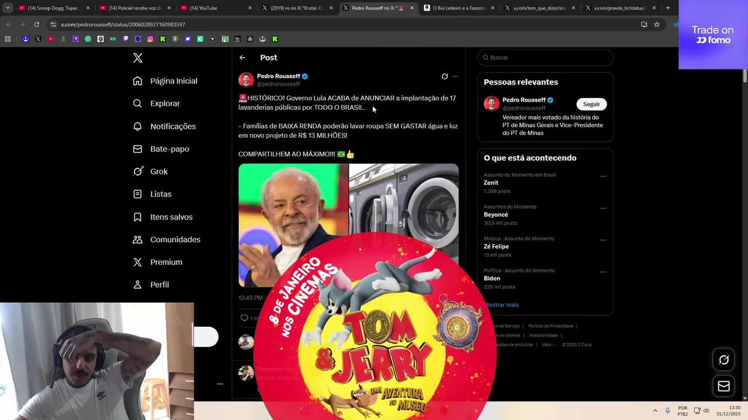748x420 pixels.
Task: Click the address bar URL
Action: point(123,24)
